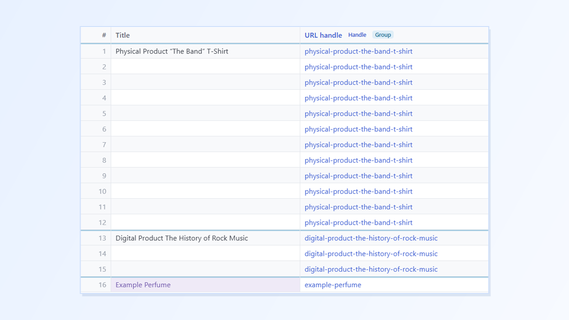Click the empty Title cell in row 14
The image size is (569, 320).
point(205,254)
